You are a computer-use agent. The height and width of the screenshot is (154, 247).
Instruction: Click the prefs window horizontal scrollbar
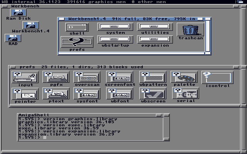(125, 106)
